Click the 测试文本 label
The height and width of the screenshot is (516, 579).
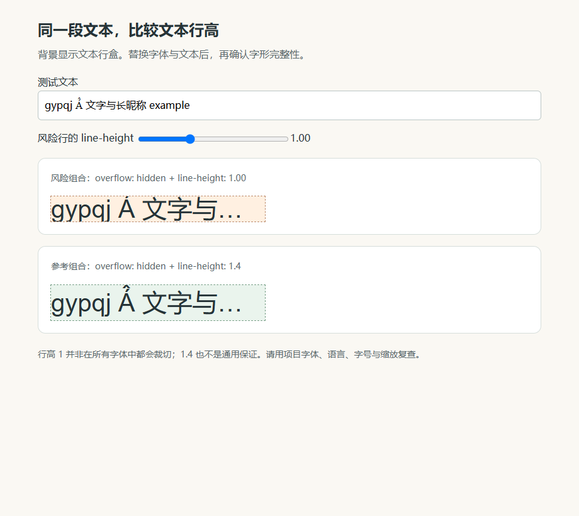tap(58, 82)
